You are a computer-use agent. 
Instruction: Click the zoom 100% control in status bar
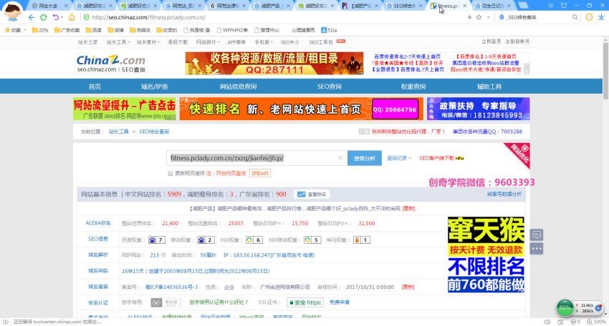coord(598,322)
